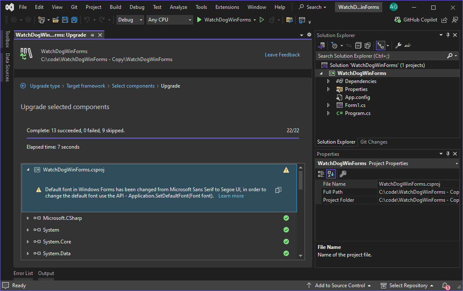Copy the default font warning message
The width and height of the screenshot is (463, 291).
278,190
